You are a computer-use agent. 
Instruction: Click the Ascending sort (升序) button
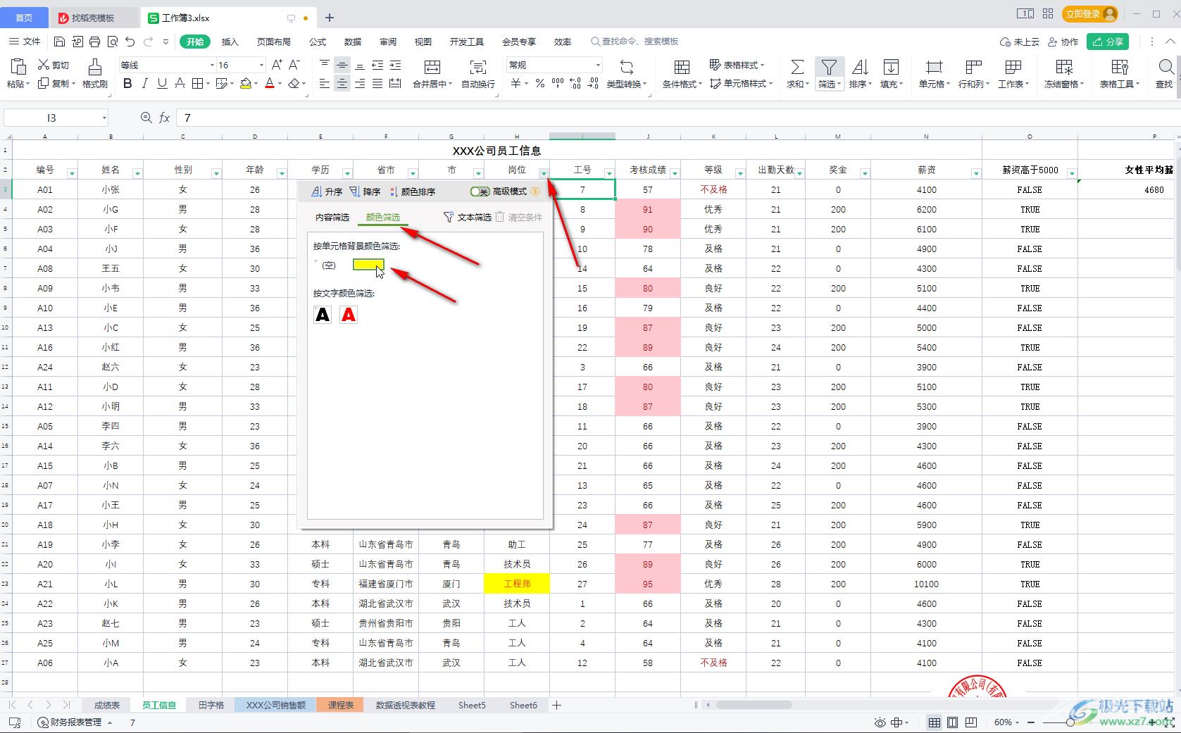pos(327,192)
